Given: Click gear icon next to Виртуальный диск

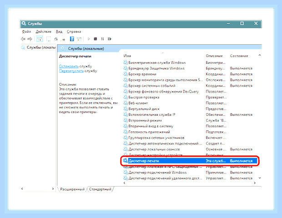Looking at the screenshot, I should pos(126,109).
